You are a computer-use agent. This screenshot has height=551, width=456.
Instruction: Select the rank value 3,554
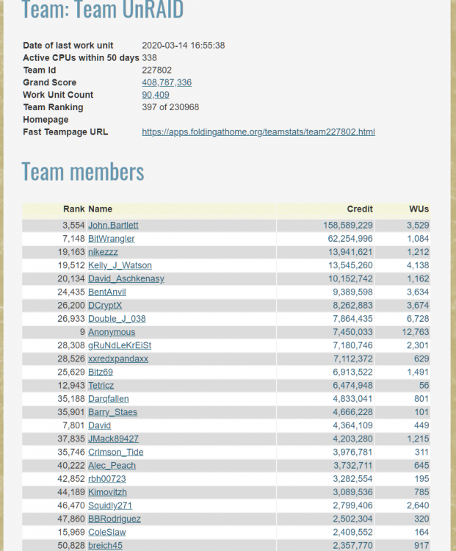click(73, 226)
